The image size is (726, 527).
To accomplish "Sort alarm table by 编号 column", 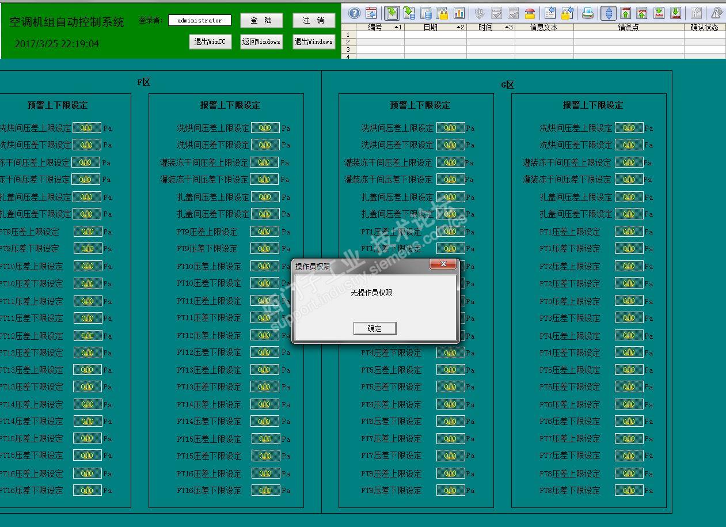I will 380,27.
